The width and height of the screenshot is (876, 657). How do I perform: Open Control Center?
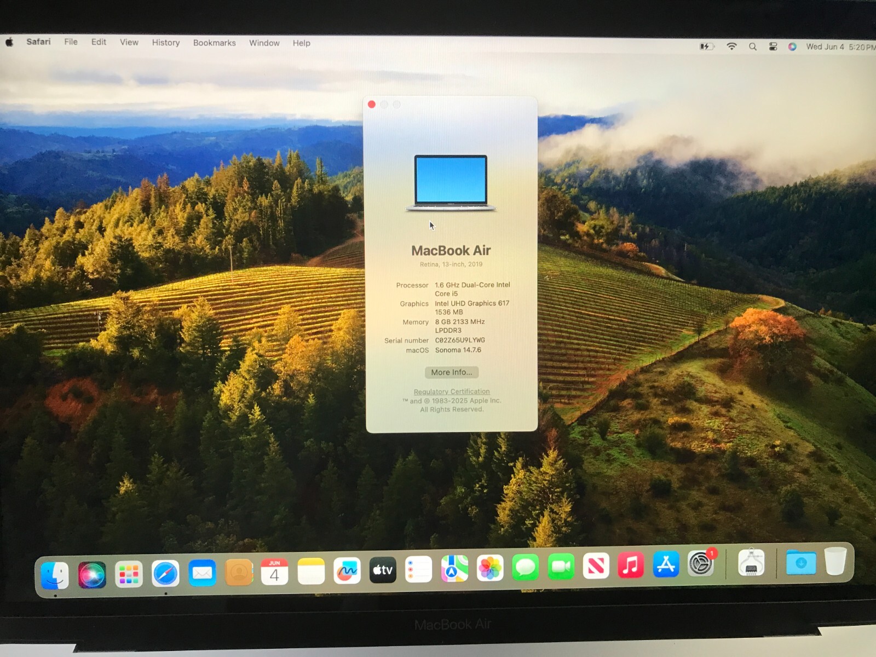pos(773,47)
